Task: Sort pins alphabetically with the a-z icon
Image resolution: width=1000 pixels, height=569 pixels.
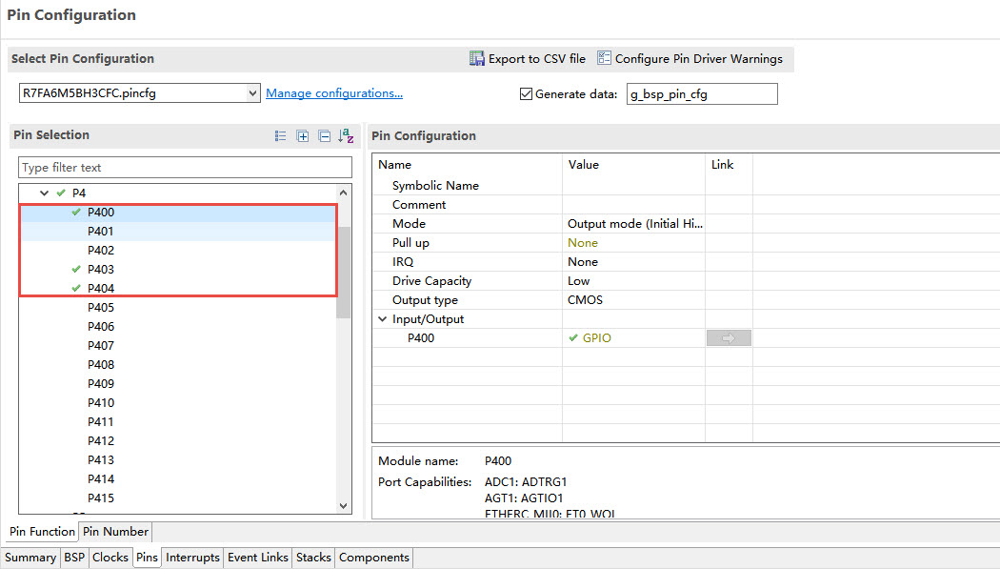Action: [346, 135]
